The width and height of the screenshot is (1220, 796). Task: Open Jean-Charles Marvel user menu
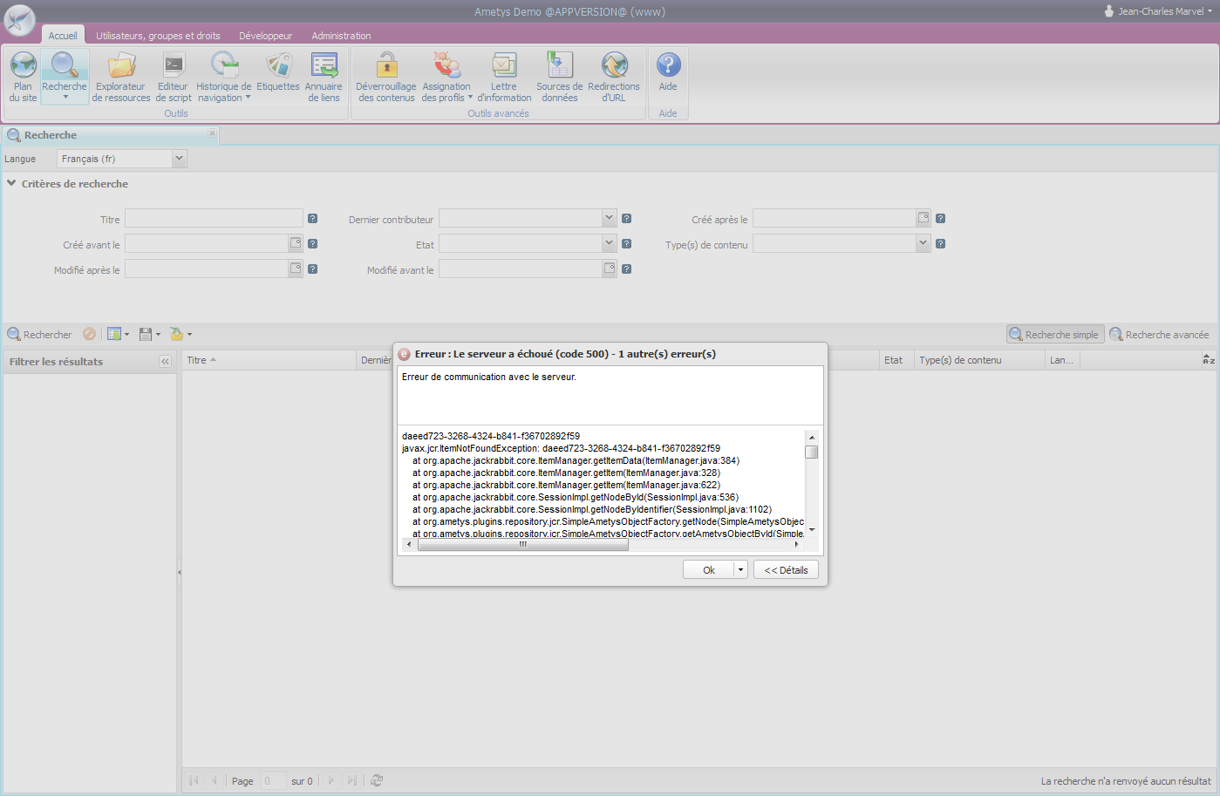click(1158, 11)
